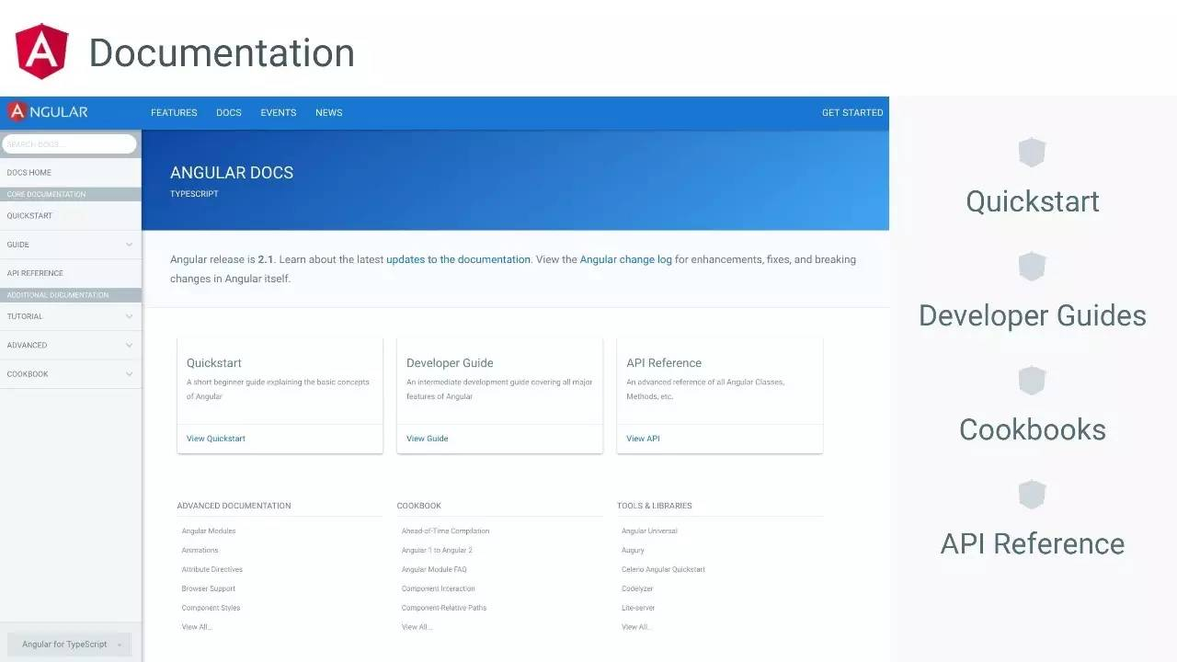Click View All under Tools & Libraries
The width and height of the screenshot is (1177, 662).
pos(636,628)
